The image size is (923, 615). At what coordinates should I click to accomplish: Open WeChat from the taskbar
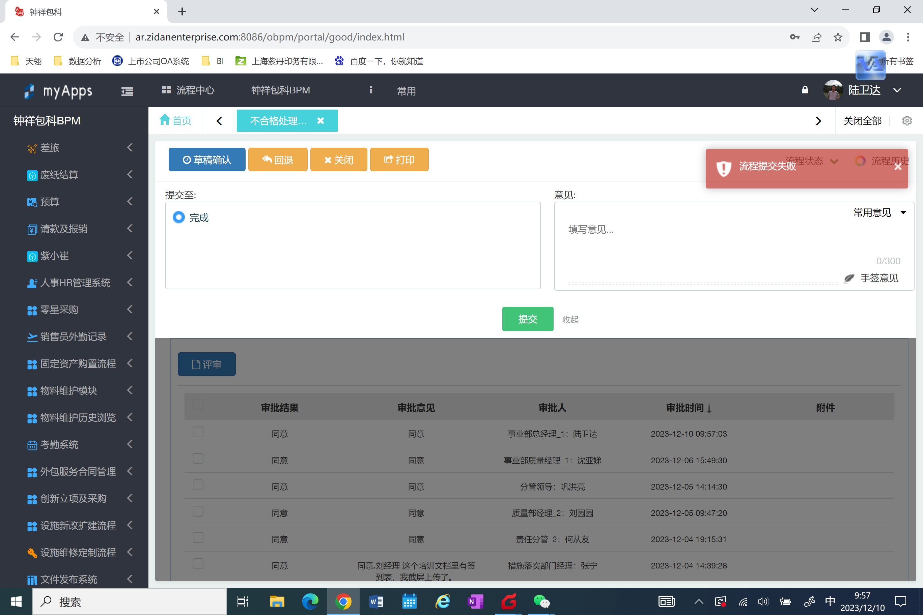pyautogui.click(x=541, y=602)
